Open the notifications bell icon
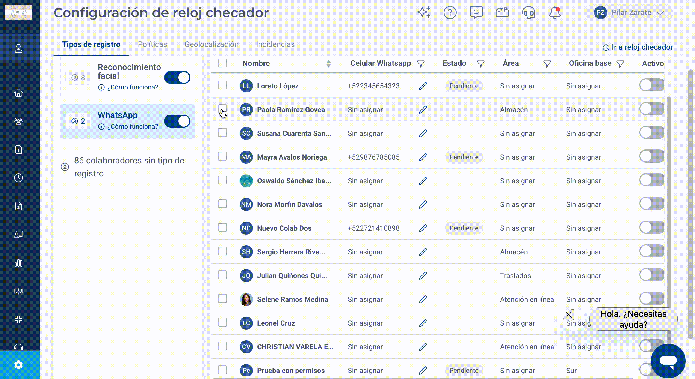695x379 pixels. click(x=555, y=13)
